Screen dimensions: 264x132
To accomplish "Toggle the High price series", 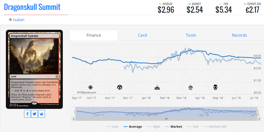I will 153,127.
